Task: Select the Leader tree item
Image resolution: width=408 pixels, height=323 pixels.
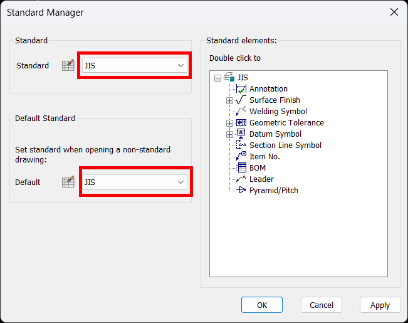Action: 261,179
